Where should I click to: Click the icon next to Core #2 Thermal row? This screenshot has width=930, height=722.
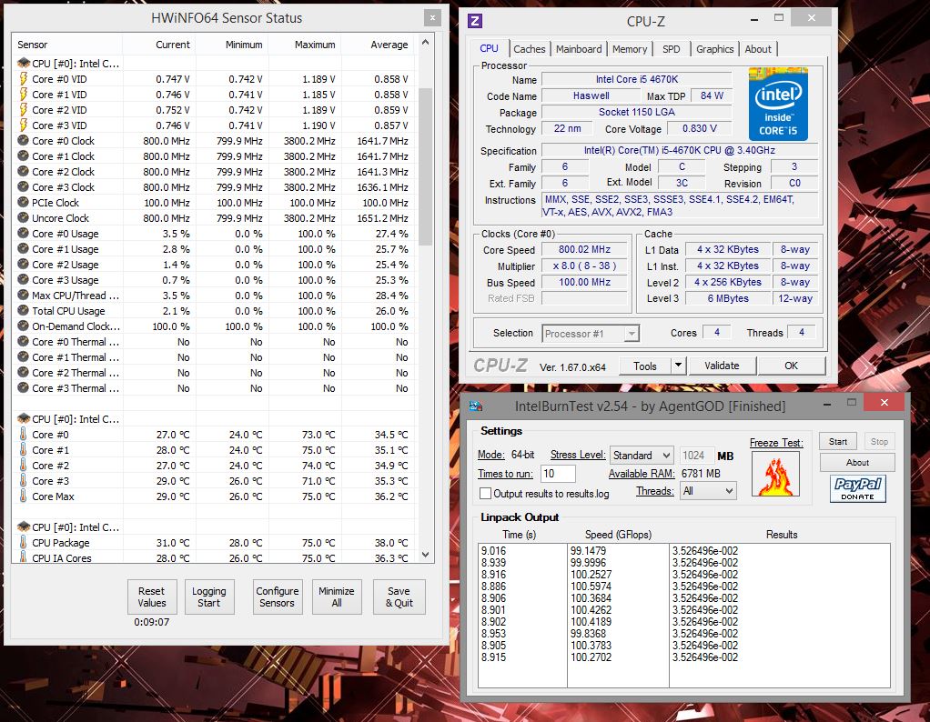(x=23, y=372)
